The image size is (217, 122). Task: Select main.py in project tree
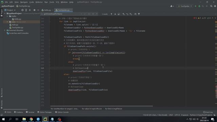[14, 25]
